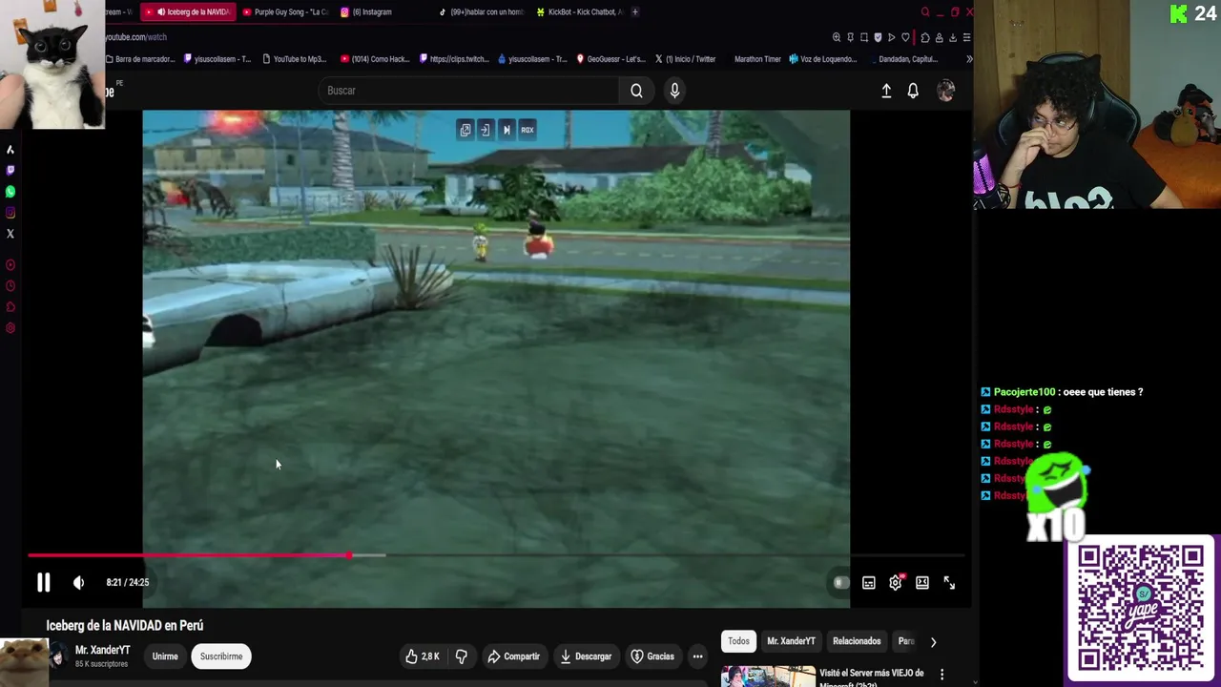
Task: Toggle the autoplay switch in player
Action: pyautogui.click(x=840, y=582)
